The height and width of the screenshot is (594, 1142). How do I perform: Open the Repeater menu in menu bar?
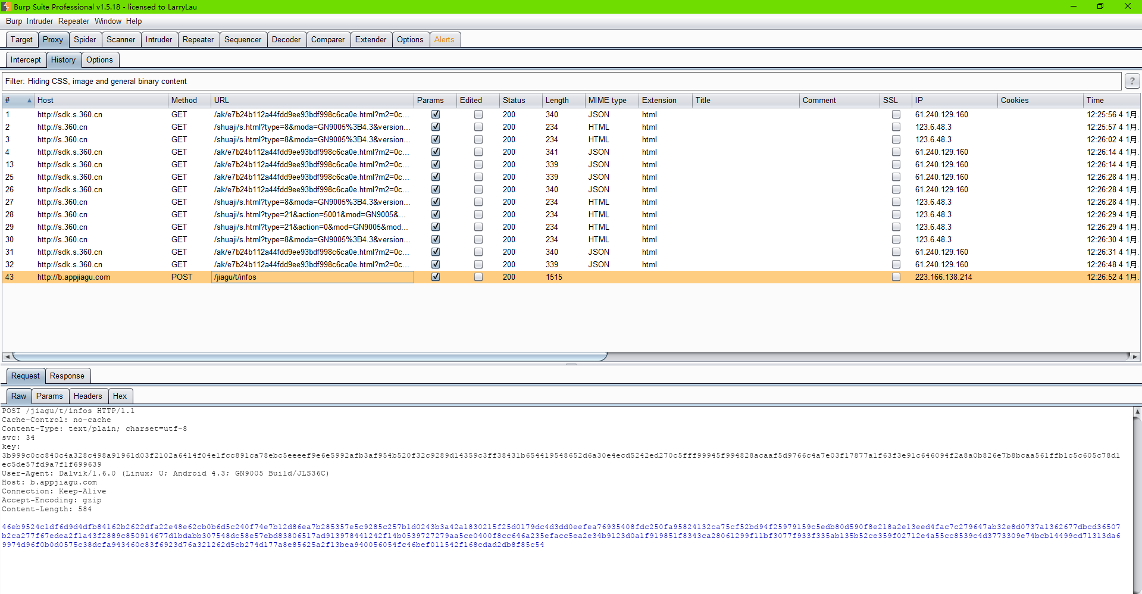pyautogui.click(x=74, y=21)
